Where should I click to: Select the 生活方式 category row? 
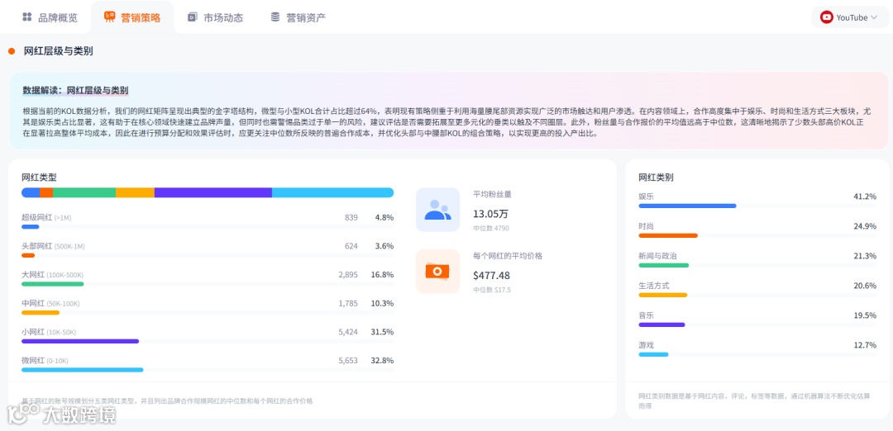757,290
